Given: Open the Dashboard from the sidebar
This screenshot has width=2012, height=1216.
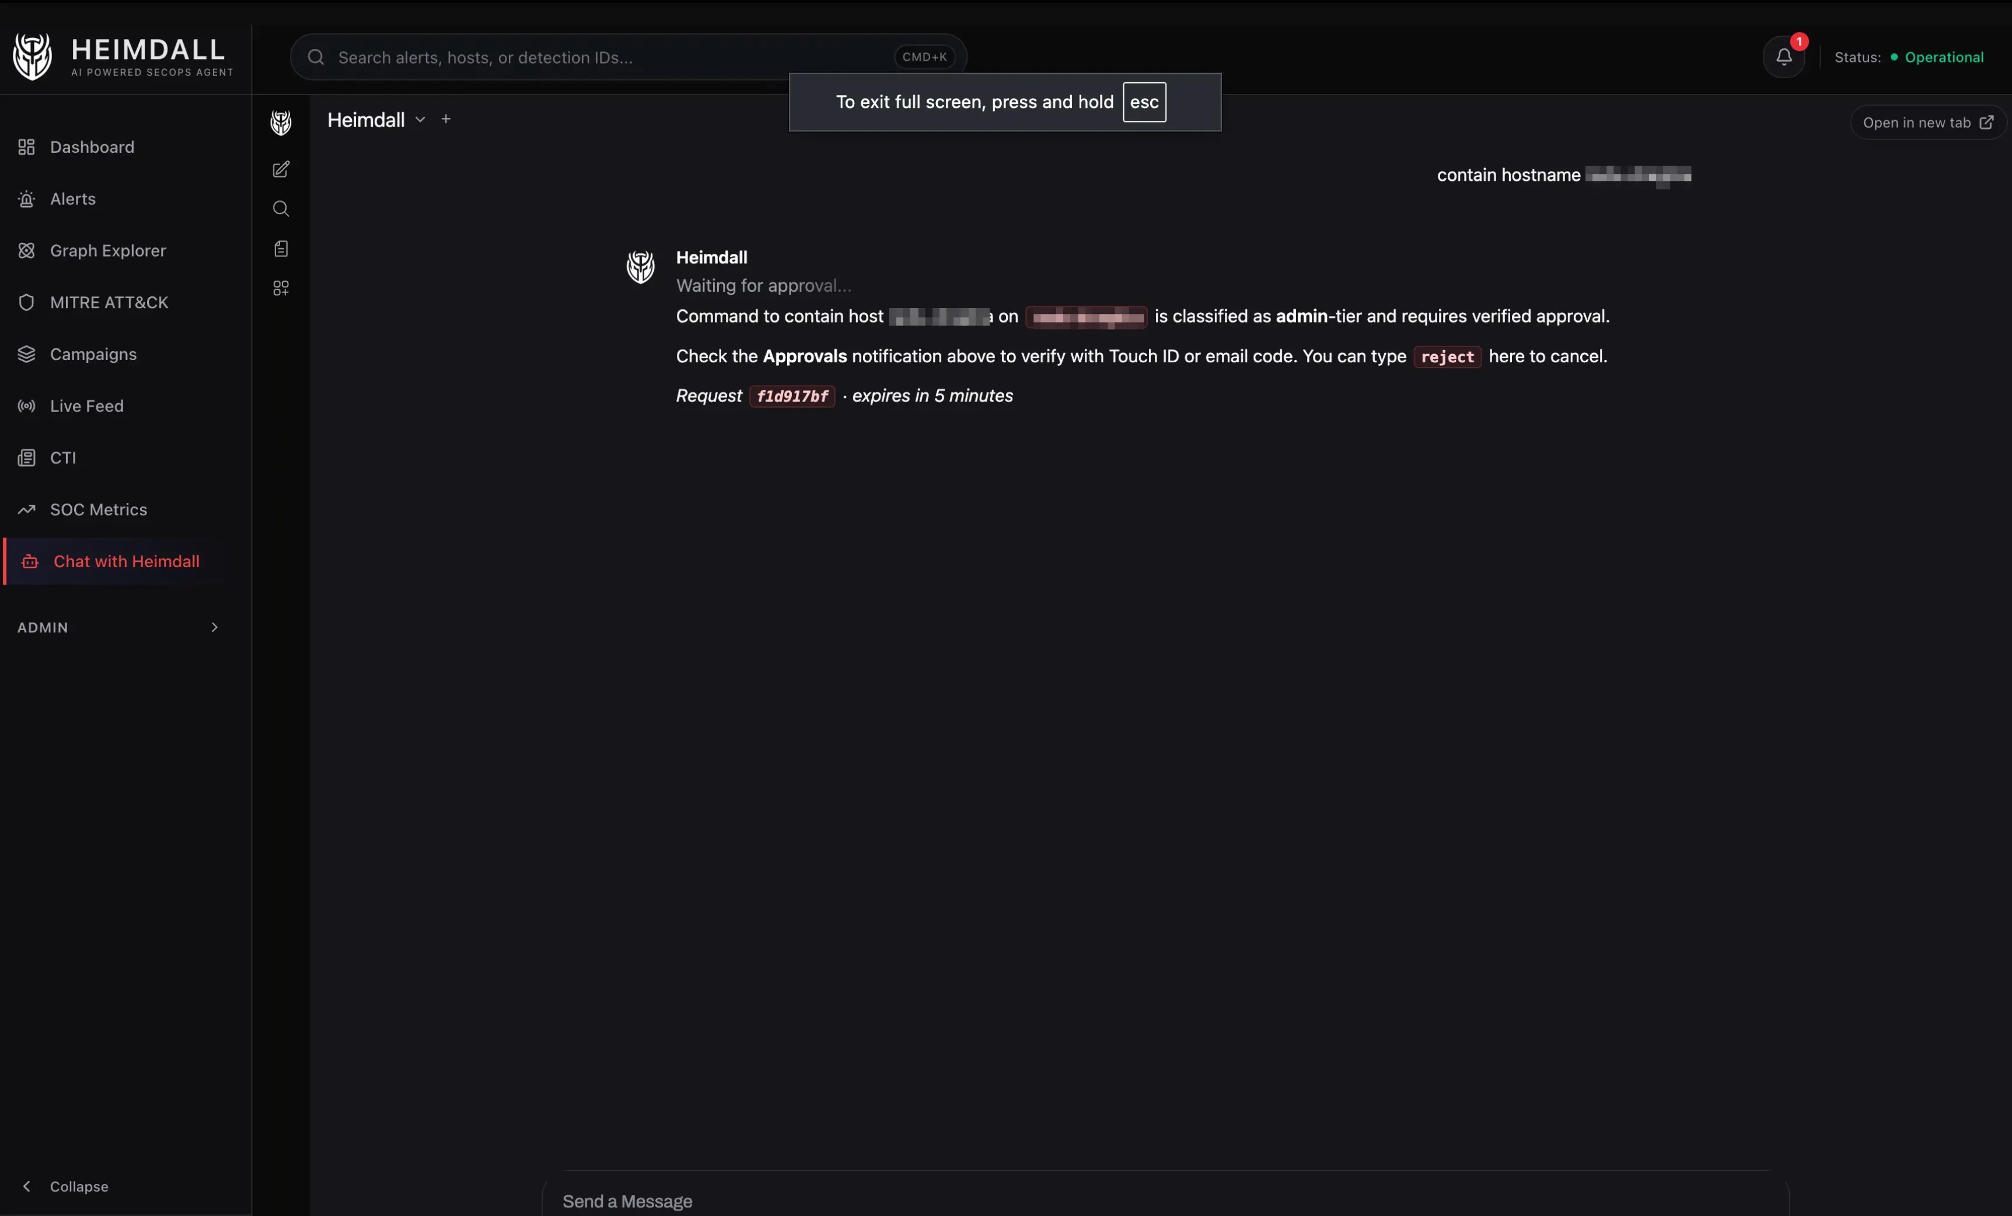Looking at the screenshot, I should click(92, 146).
